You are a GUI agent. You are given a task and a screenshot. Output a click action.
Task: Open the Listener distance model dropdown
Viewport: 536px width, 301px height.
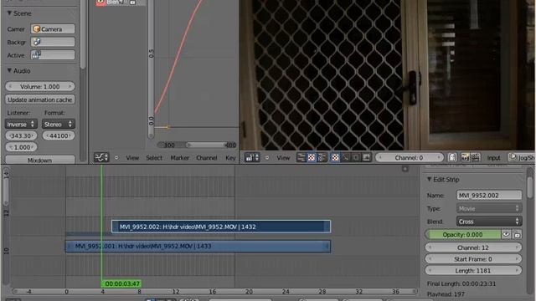21,125
